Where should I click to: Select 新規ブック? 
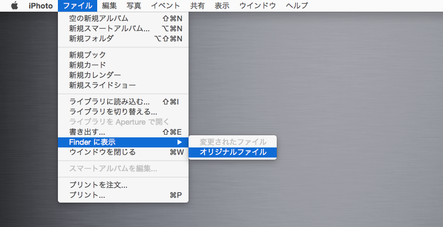pos(123,55)
